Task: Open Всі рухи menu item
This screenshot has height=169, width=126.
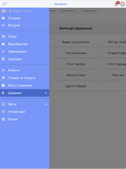Action: (x=25, y=25)
